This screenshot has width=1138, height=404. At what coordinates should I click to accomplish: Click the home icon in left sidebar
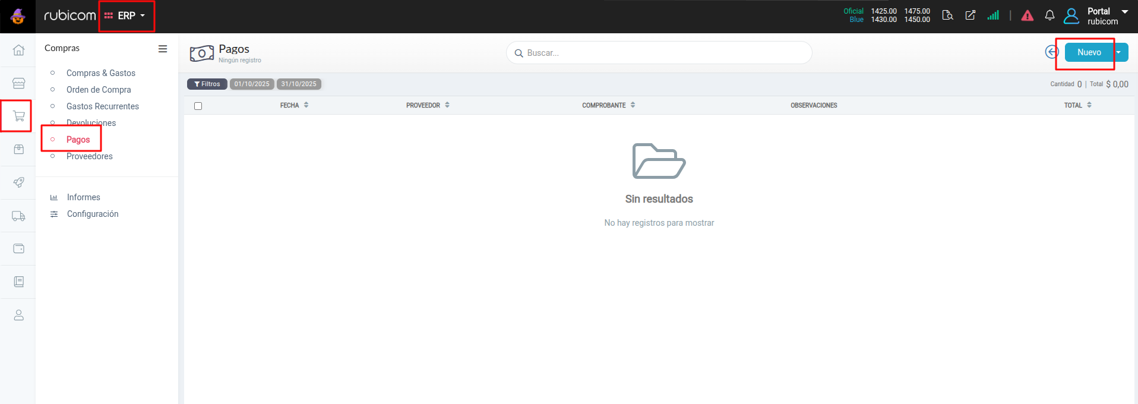(18, 50)
